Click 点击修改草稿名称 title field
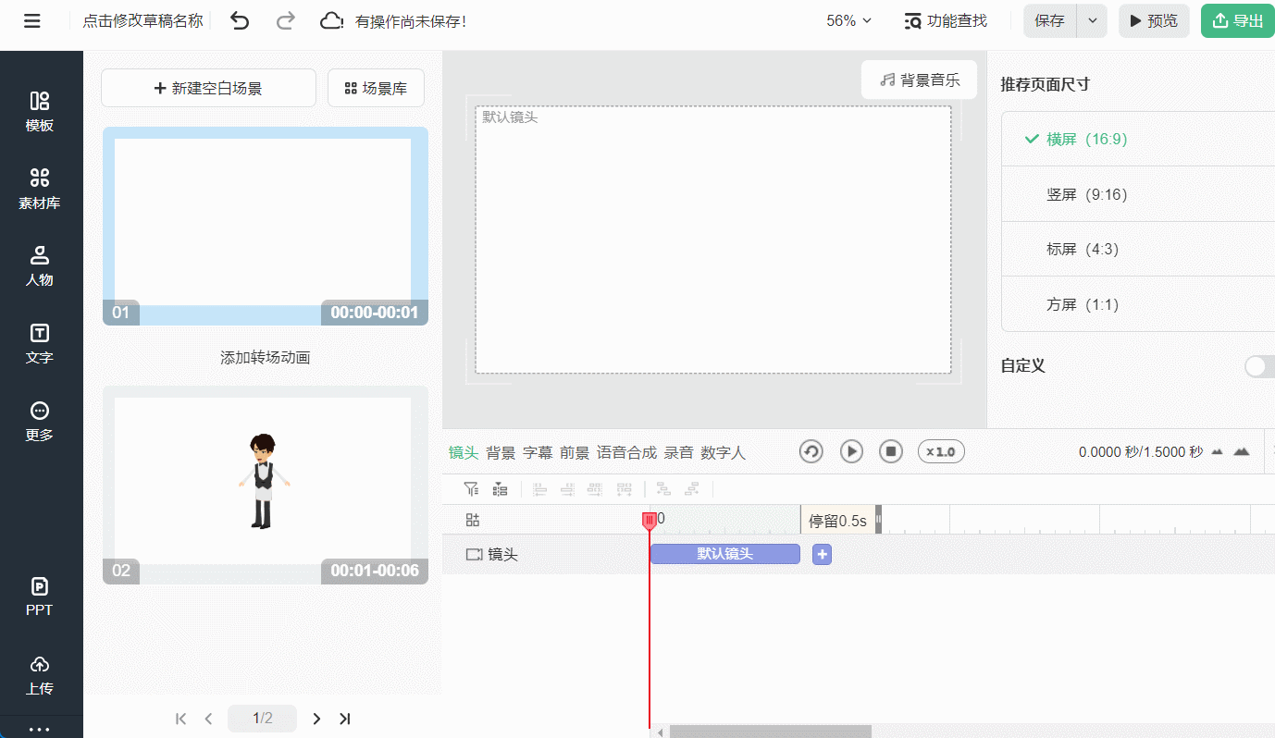 pos(143,20)
